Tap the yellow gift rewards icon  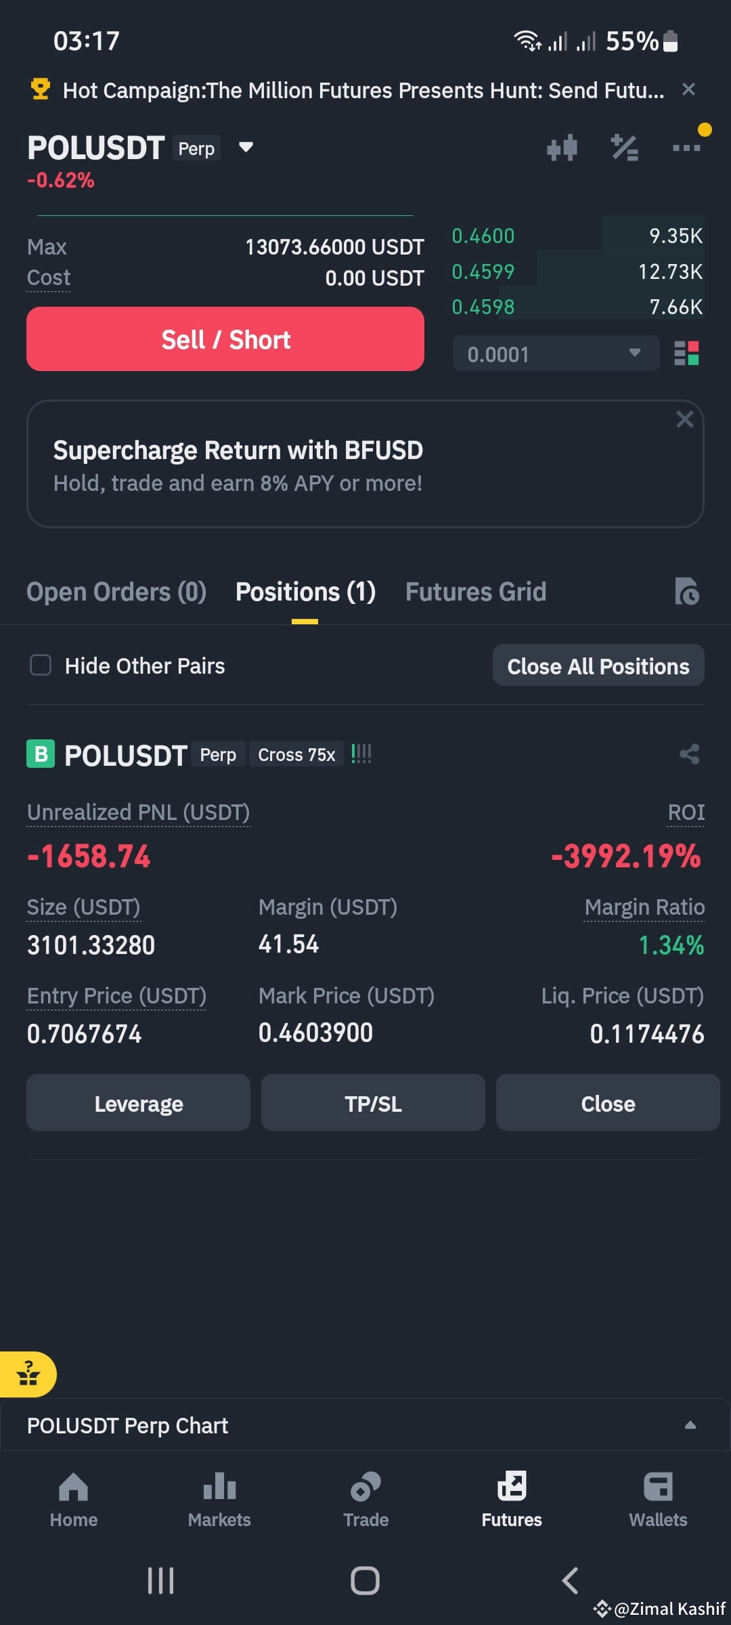[x=28, y=1374]
